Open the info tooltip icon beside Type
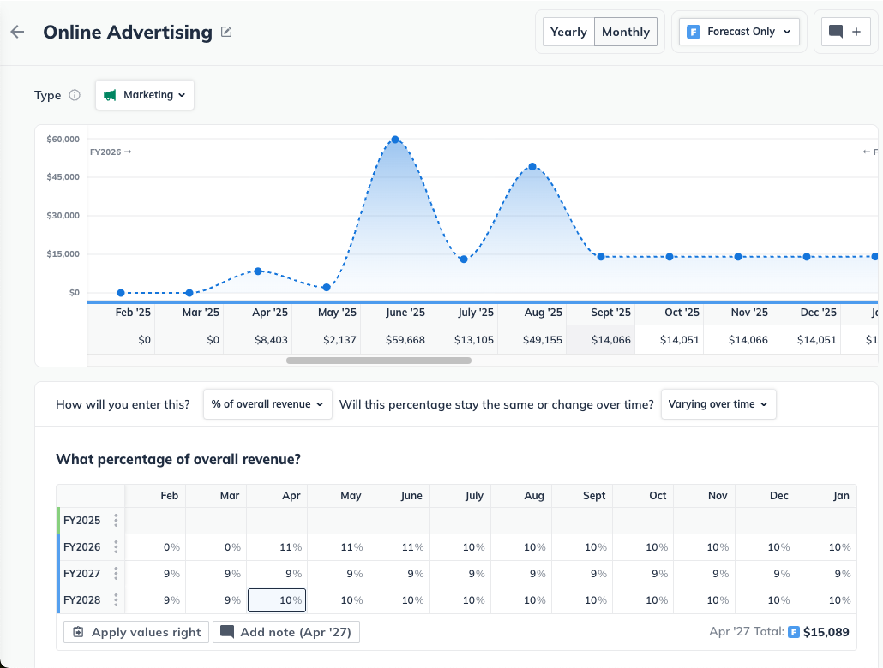Image resolution: width=883 pixels, height=668 pixels. tap(74, 95)
